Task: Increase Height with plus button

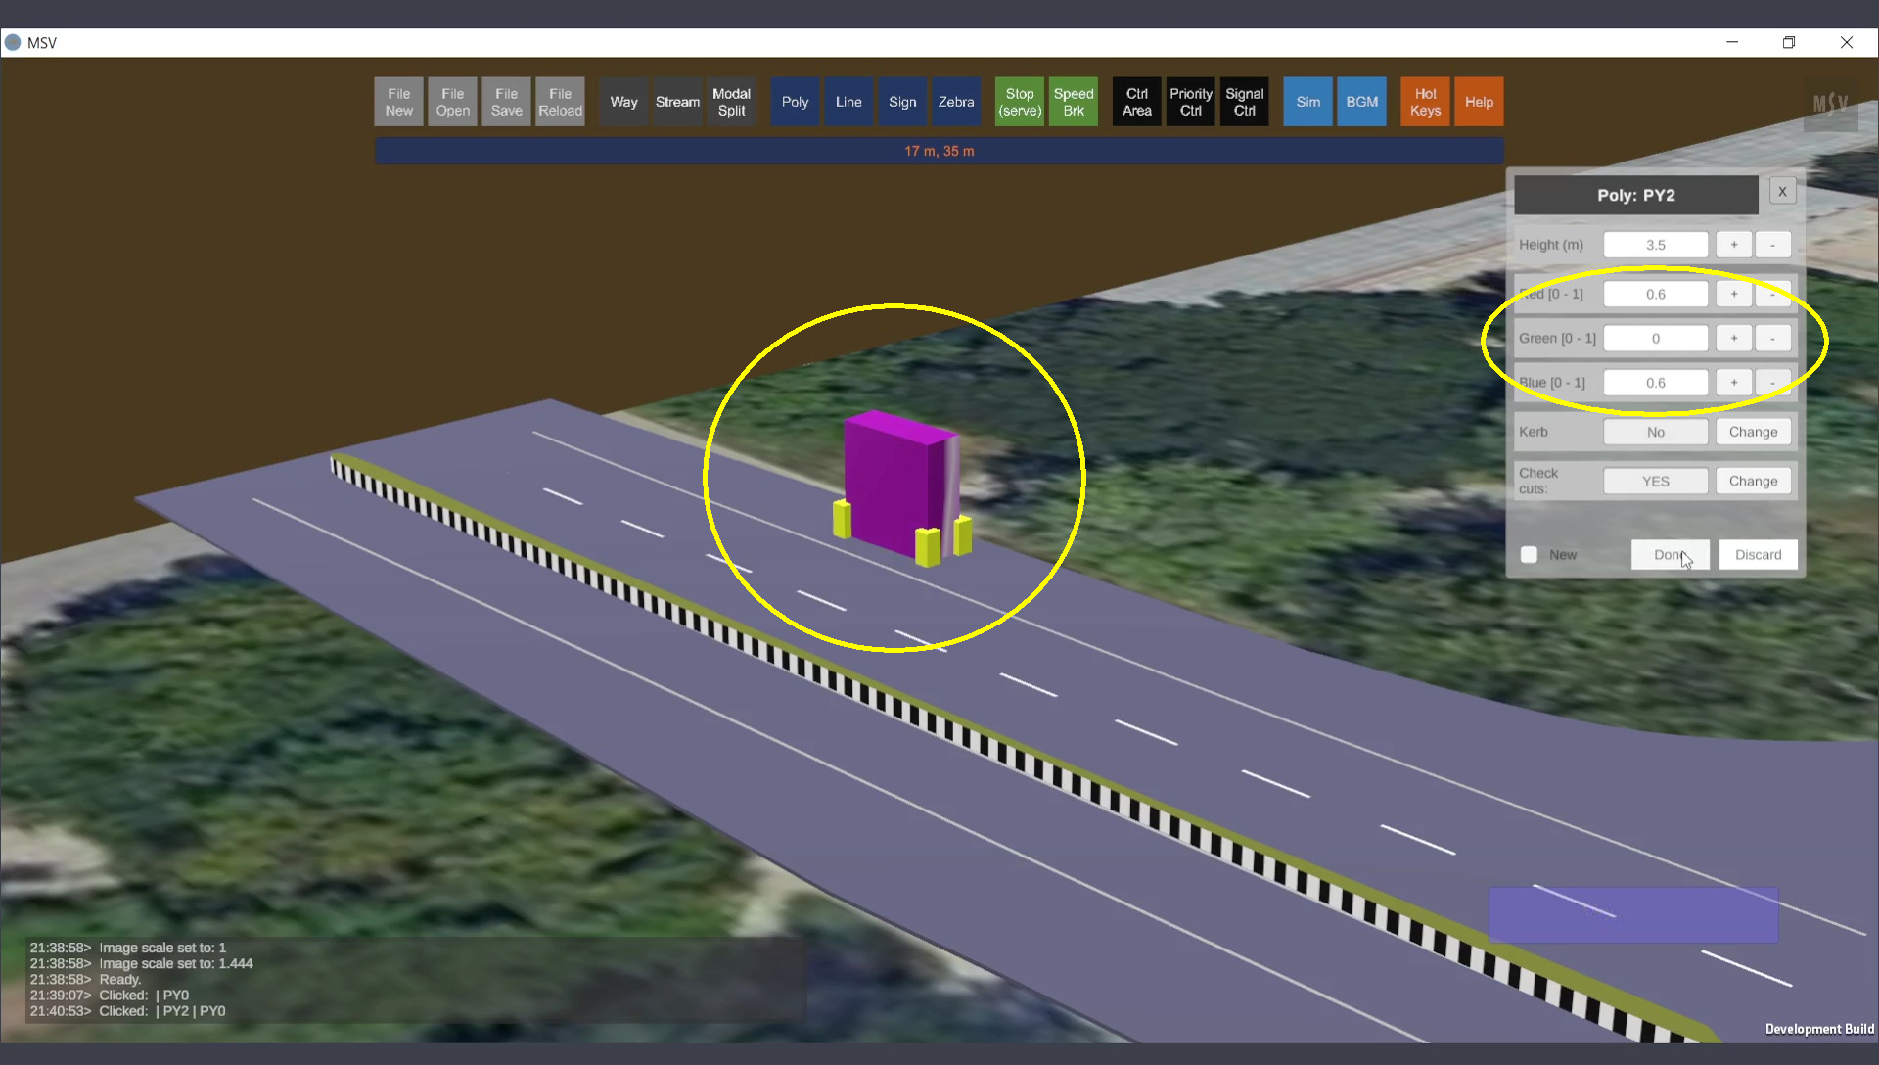Action: [x=1733, y=245]
